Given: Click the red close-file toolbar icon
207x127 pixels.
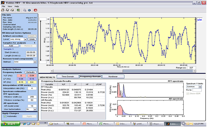Looking at the screenshot, I should [x=35, y=10].
